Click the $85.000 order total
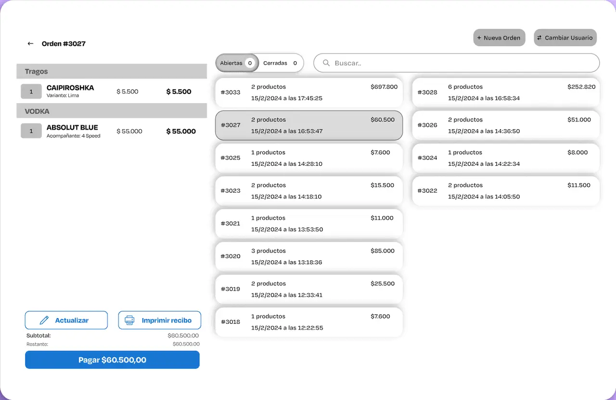 coord(383,251)
